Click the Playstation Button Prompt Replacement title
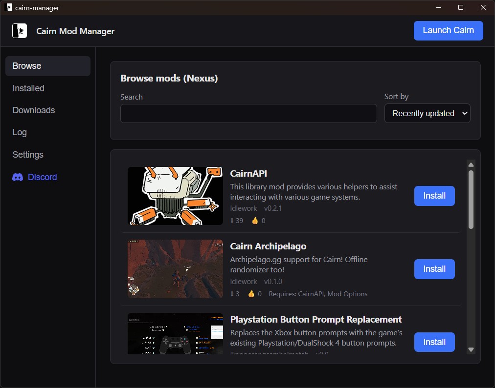Screen dimensions: 495x388 (x=315, y=319)
